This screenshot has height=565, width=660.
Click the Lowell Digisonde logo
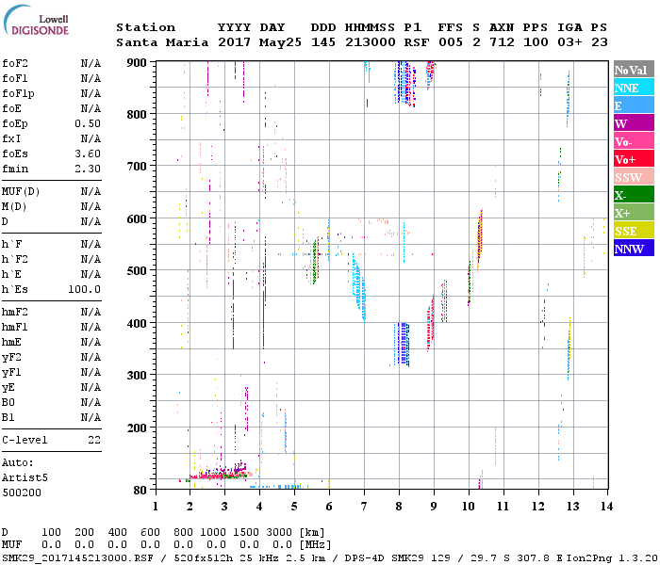click(x=36, y=21)
